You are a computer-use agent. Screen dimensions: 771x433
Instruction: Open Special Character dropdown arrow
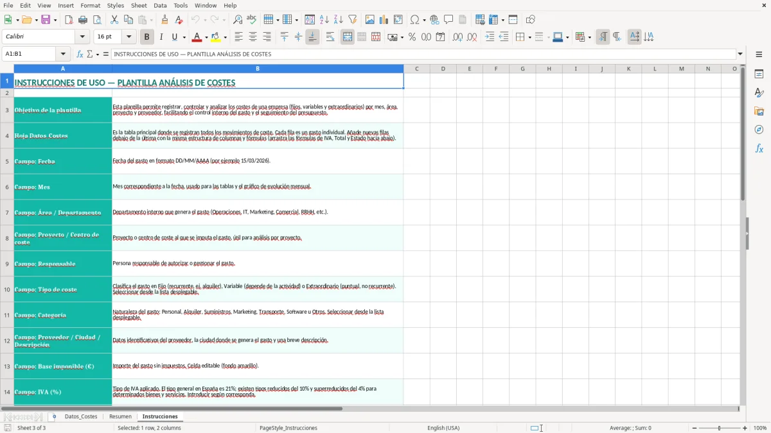click(423, 20)
